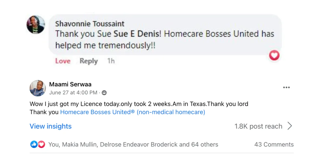Click the blue Like reaction icon
The height and width of the screenshot is (162, 324).
[34, 144]
